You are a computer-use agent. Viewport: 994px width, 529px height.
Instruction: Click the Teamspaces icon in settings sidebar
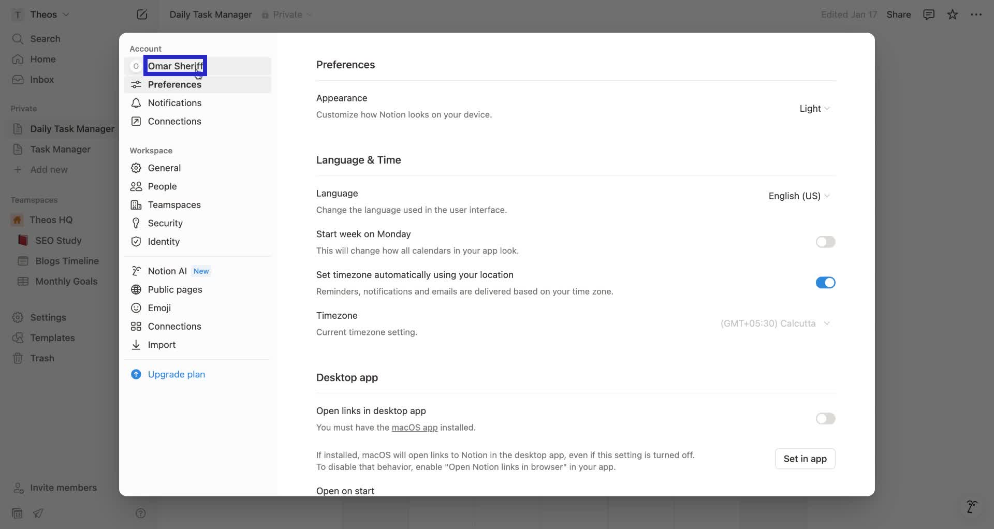click(x=136, y=205)
